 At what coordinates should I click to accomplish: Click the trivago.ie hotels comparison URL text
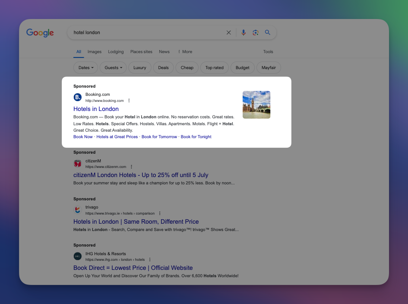[120, 213]
